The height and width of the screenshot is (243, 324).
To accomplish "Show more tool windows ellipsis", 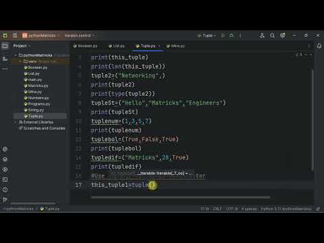I will tap(5, 69).
